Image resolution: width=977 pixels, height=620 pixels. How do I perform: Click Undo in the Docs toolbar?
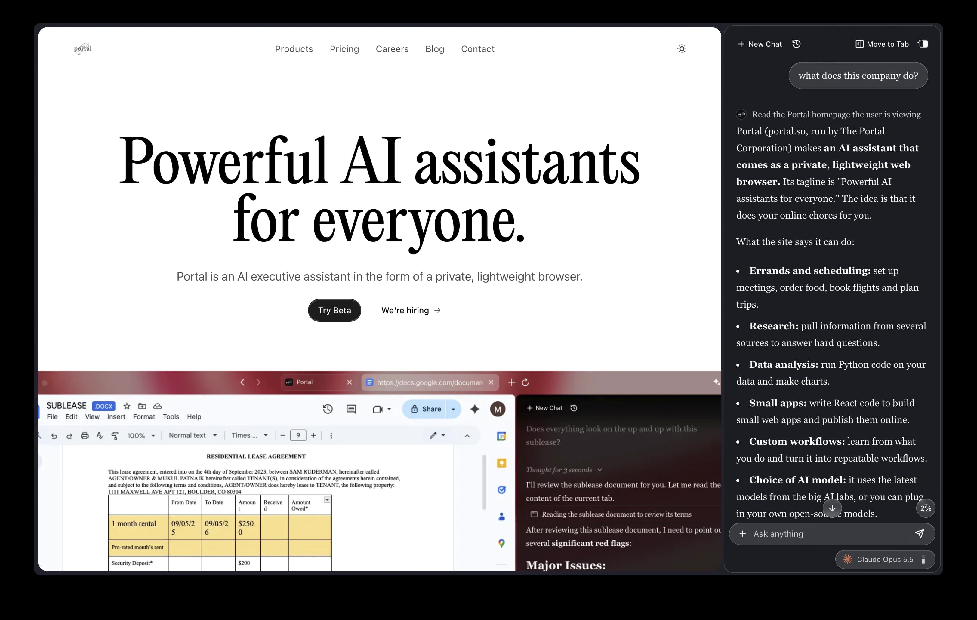54,435
